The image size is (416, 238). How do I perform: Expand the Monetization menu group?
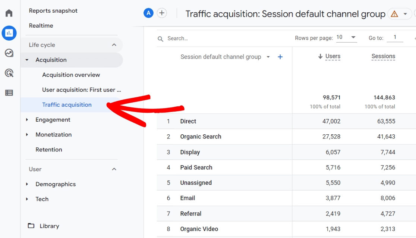[53, 135]
